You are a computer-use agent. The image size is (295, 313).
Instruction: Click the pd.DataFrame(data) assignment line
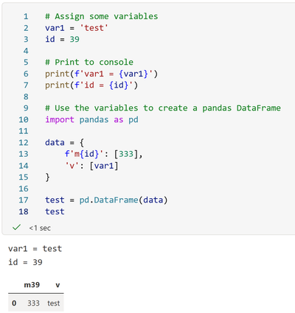click(x=106, y=200)
